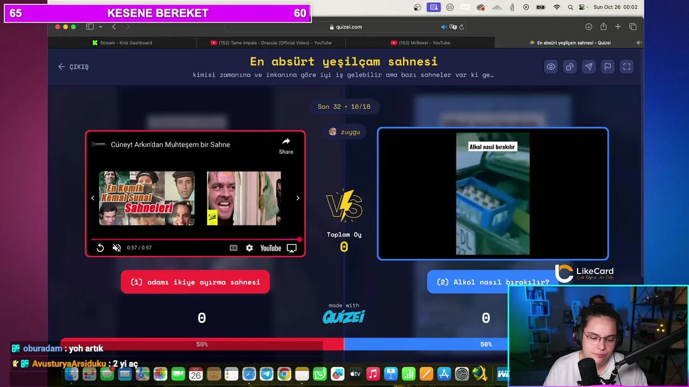689x387 pixels.
Task: Select the En absürt yeşilçam sahnesi tab
Action: point(570,42)
